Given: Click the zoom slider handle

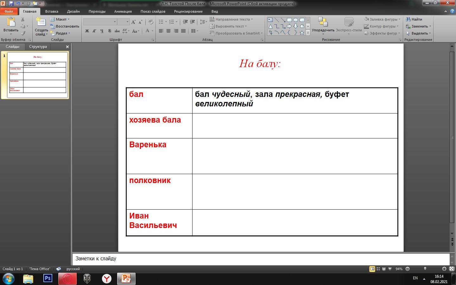Looking at the screenshot, I should point(425,269).
